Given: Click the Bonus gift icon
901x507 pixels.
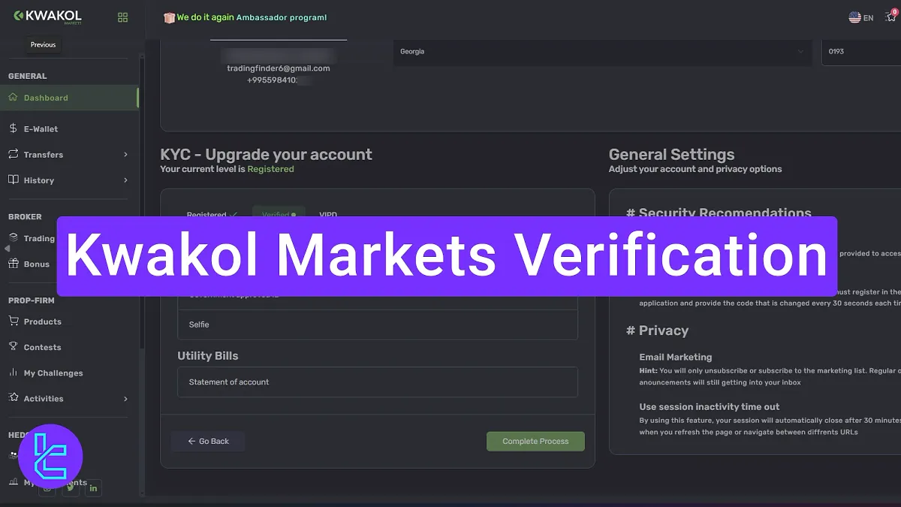Looking at the screenshot, I should (13, 264).
